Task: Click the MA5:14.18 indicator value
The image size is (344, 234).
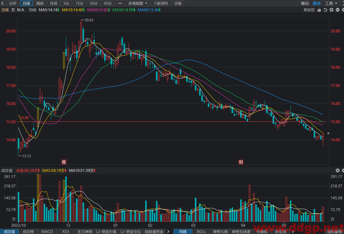Action: coord(49,10)
